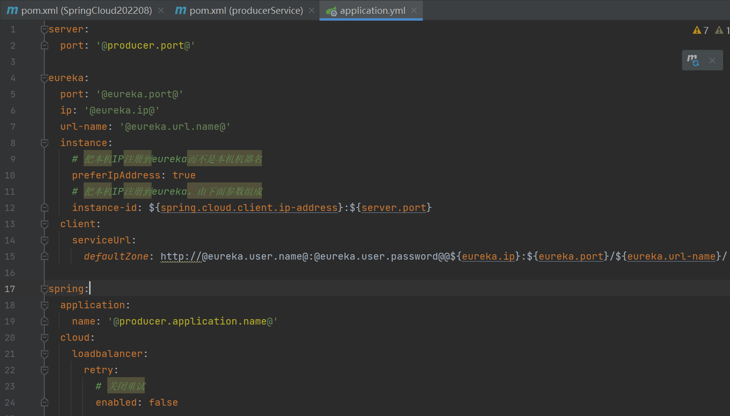730x416 pixels.
Task: Close the pom.xml (producerService) tab
Action: [312, 10]
